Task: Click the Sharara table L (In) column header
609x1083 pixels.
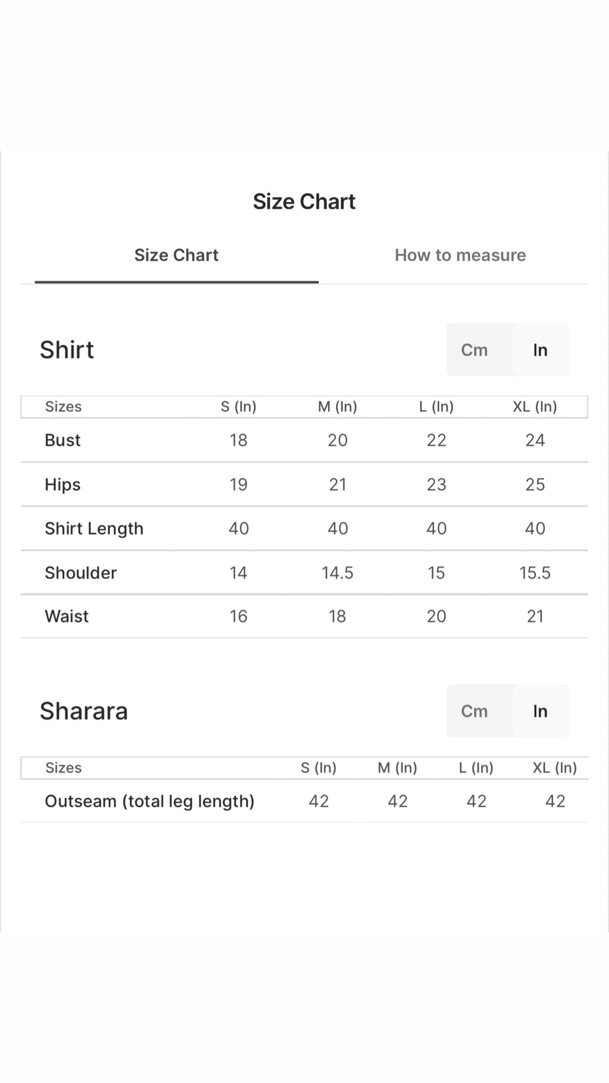Action: point(476,768)
